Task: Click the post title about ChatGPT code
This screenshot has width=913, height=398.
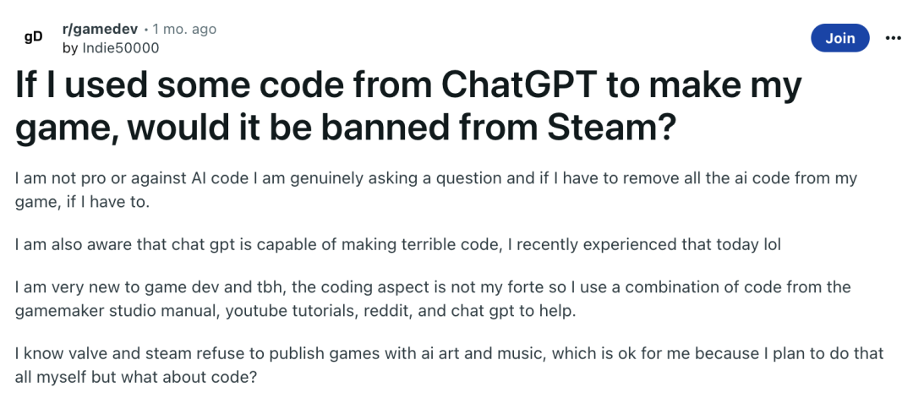Action: [408, 106]
